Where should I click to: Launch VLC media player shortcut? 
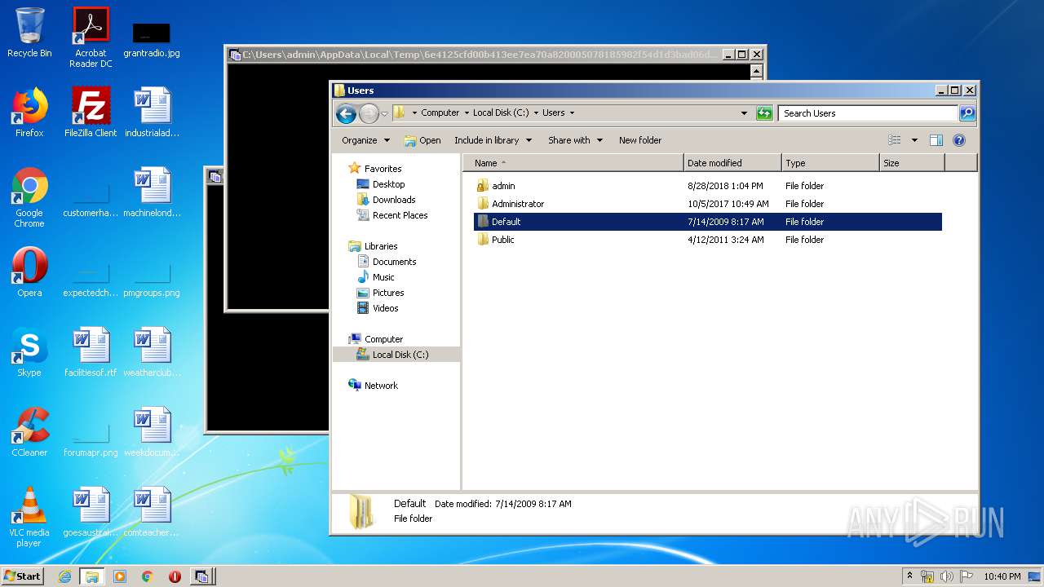coord(29,517)
